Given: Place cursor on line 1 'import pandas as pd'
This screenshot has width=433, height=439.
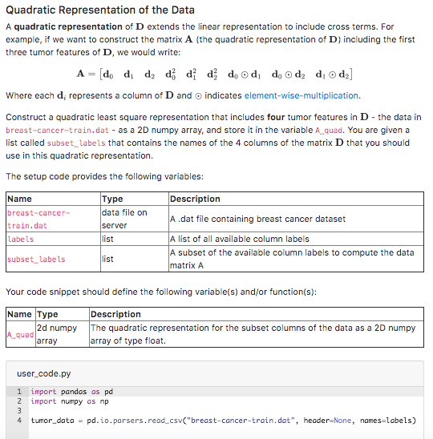Looking at the screenshot, I should pyautogui.click(x=71, y=392).
